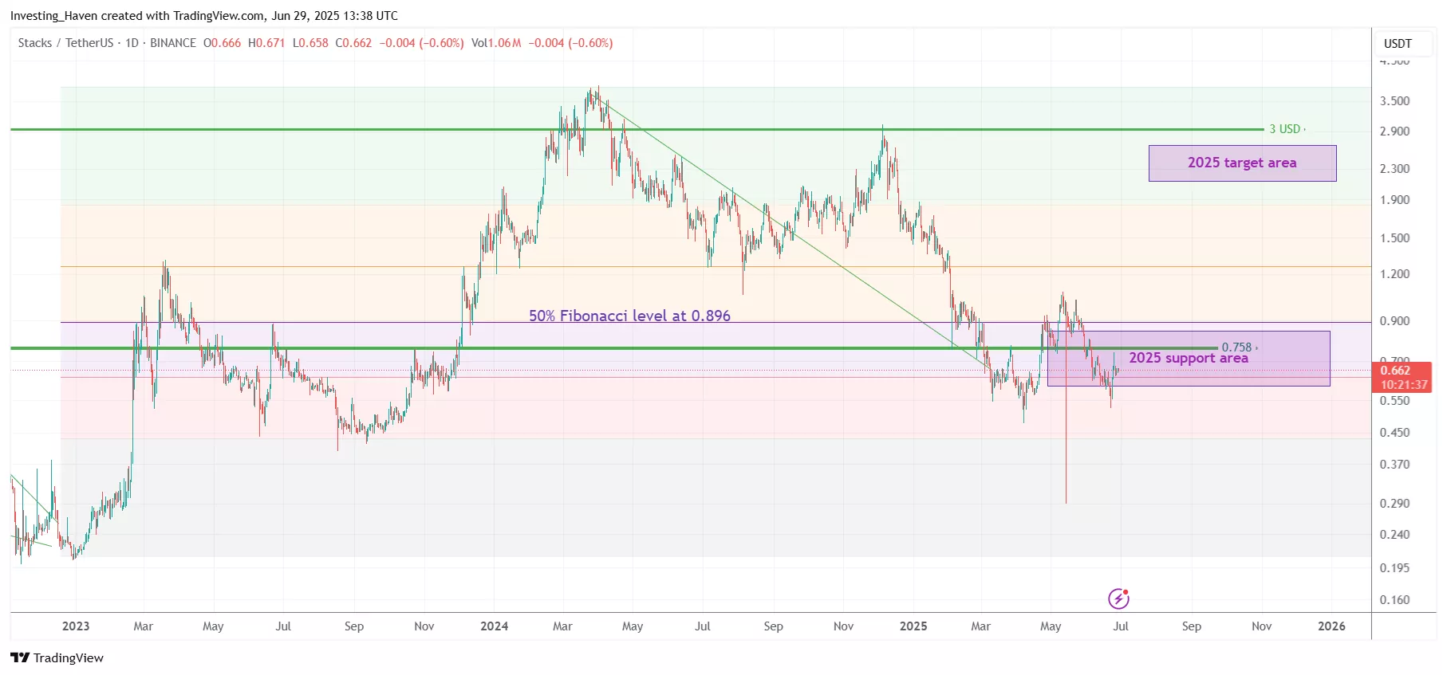1447x675 pixels.
Task: Click the header credit 'Investing_Haven created with TradingView.com'
Action: point(137,16)
